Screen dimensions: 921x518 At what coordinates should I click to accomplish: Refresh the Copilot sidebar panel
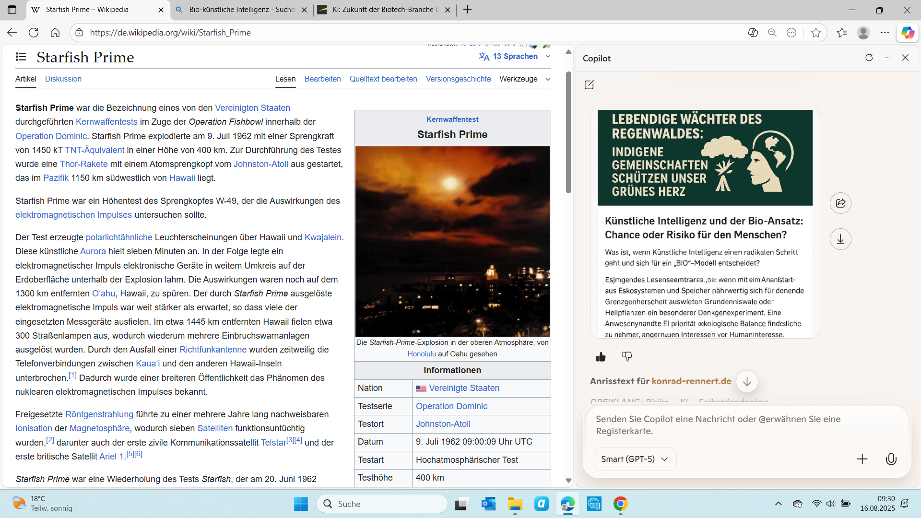869,58
